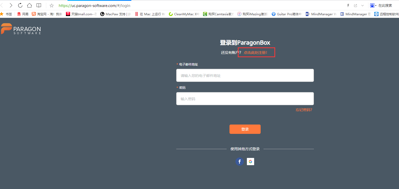Click the 点击此处注册 register link
399x189 pixels.
[x=255, y=53]
